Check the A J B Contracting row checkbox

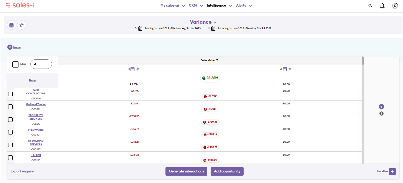pos(11,94)
